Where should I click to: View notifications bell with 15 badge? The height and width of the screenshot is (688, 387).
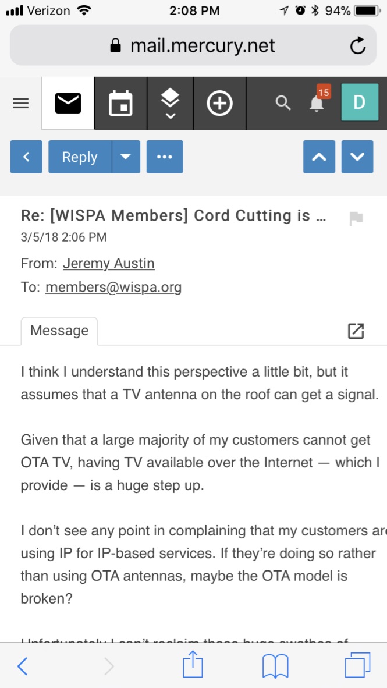[317, 102]
